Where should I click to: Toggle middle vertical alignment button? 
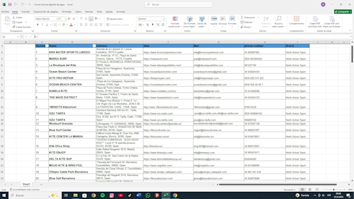(x=86, y=19)
